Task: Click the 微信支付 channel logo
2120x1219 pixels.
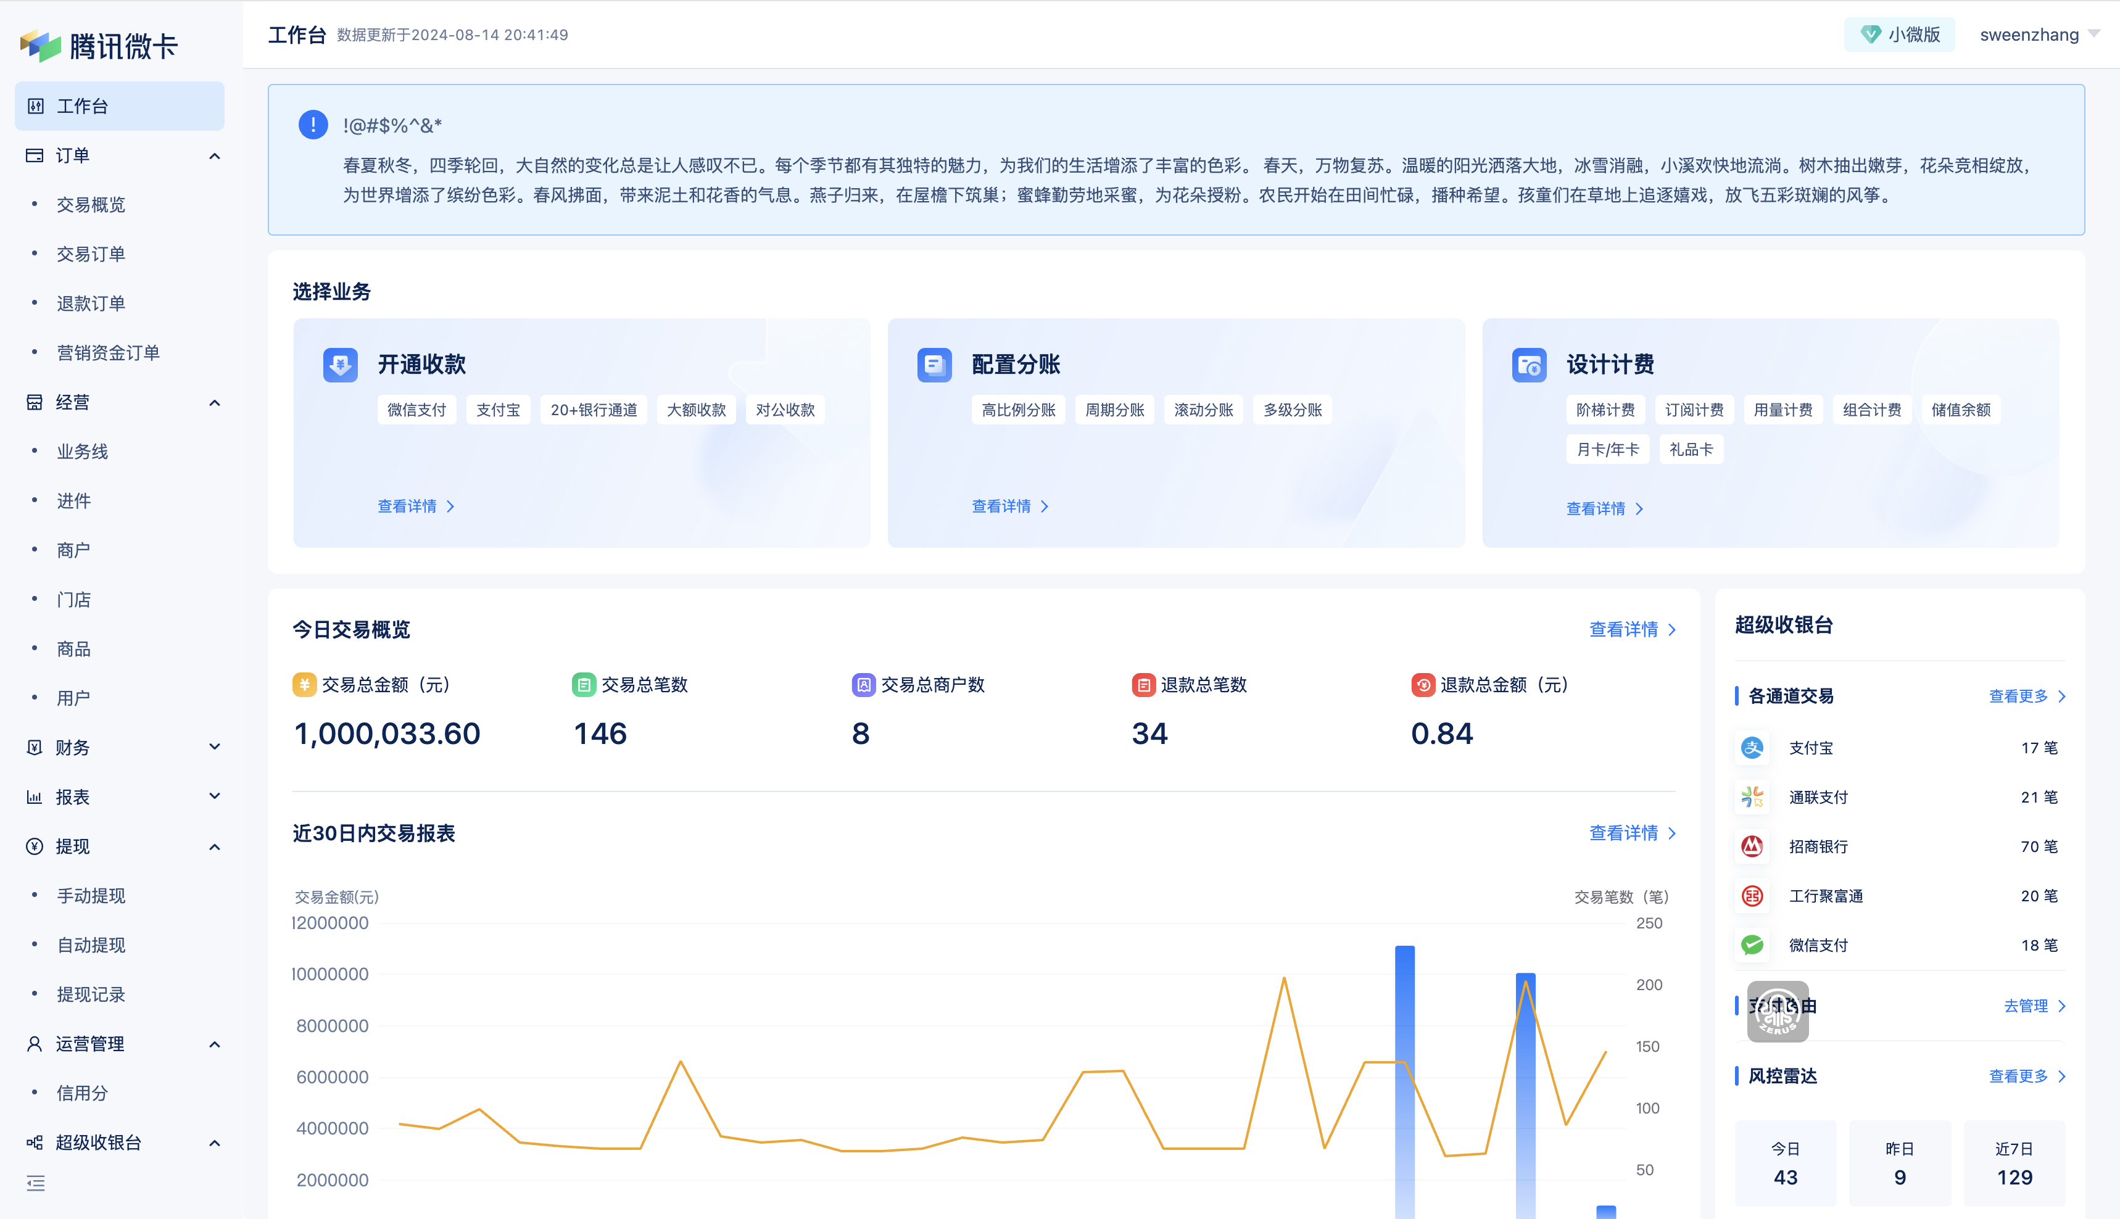Action: click(1752, 945)
